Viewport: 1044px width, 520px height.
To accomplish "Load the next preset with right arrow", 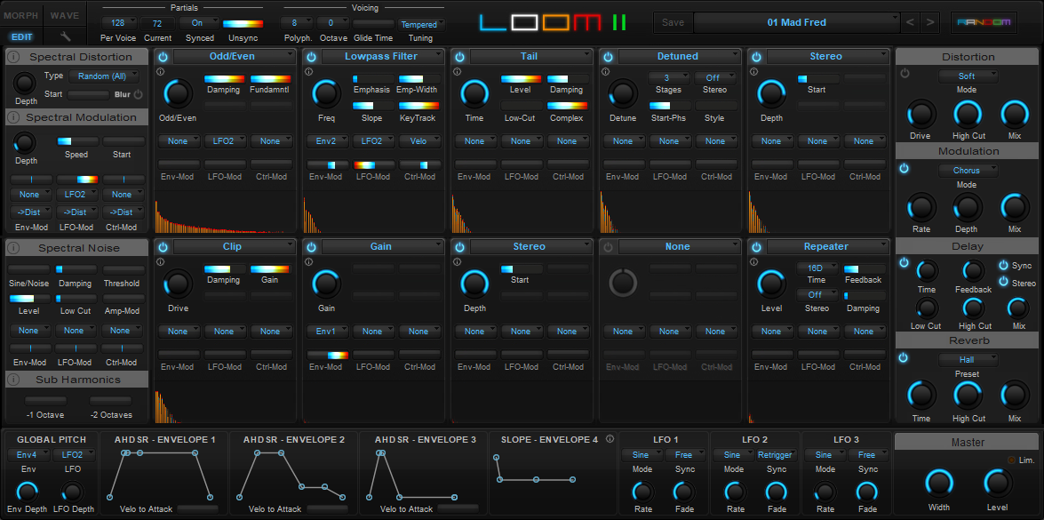I will [929, 21].
